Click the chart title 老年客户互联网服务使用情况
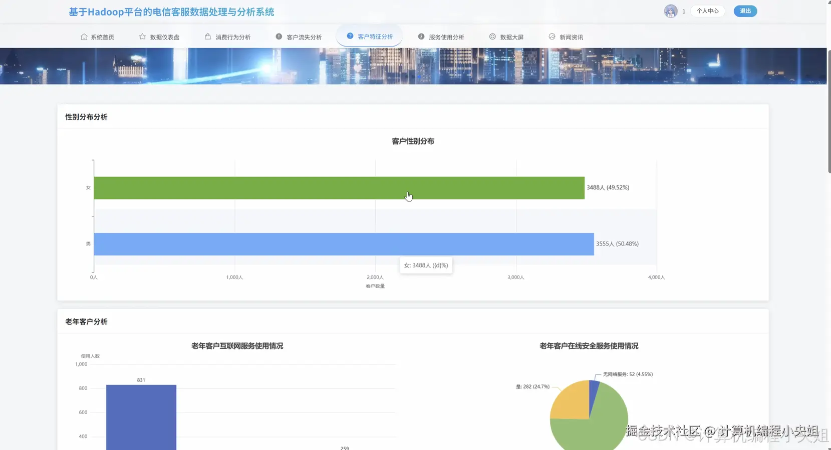831x450 pixels. [x=237, y=346]
